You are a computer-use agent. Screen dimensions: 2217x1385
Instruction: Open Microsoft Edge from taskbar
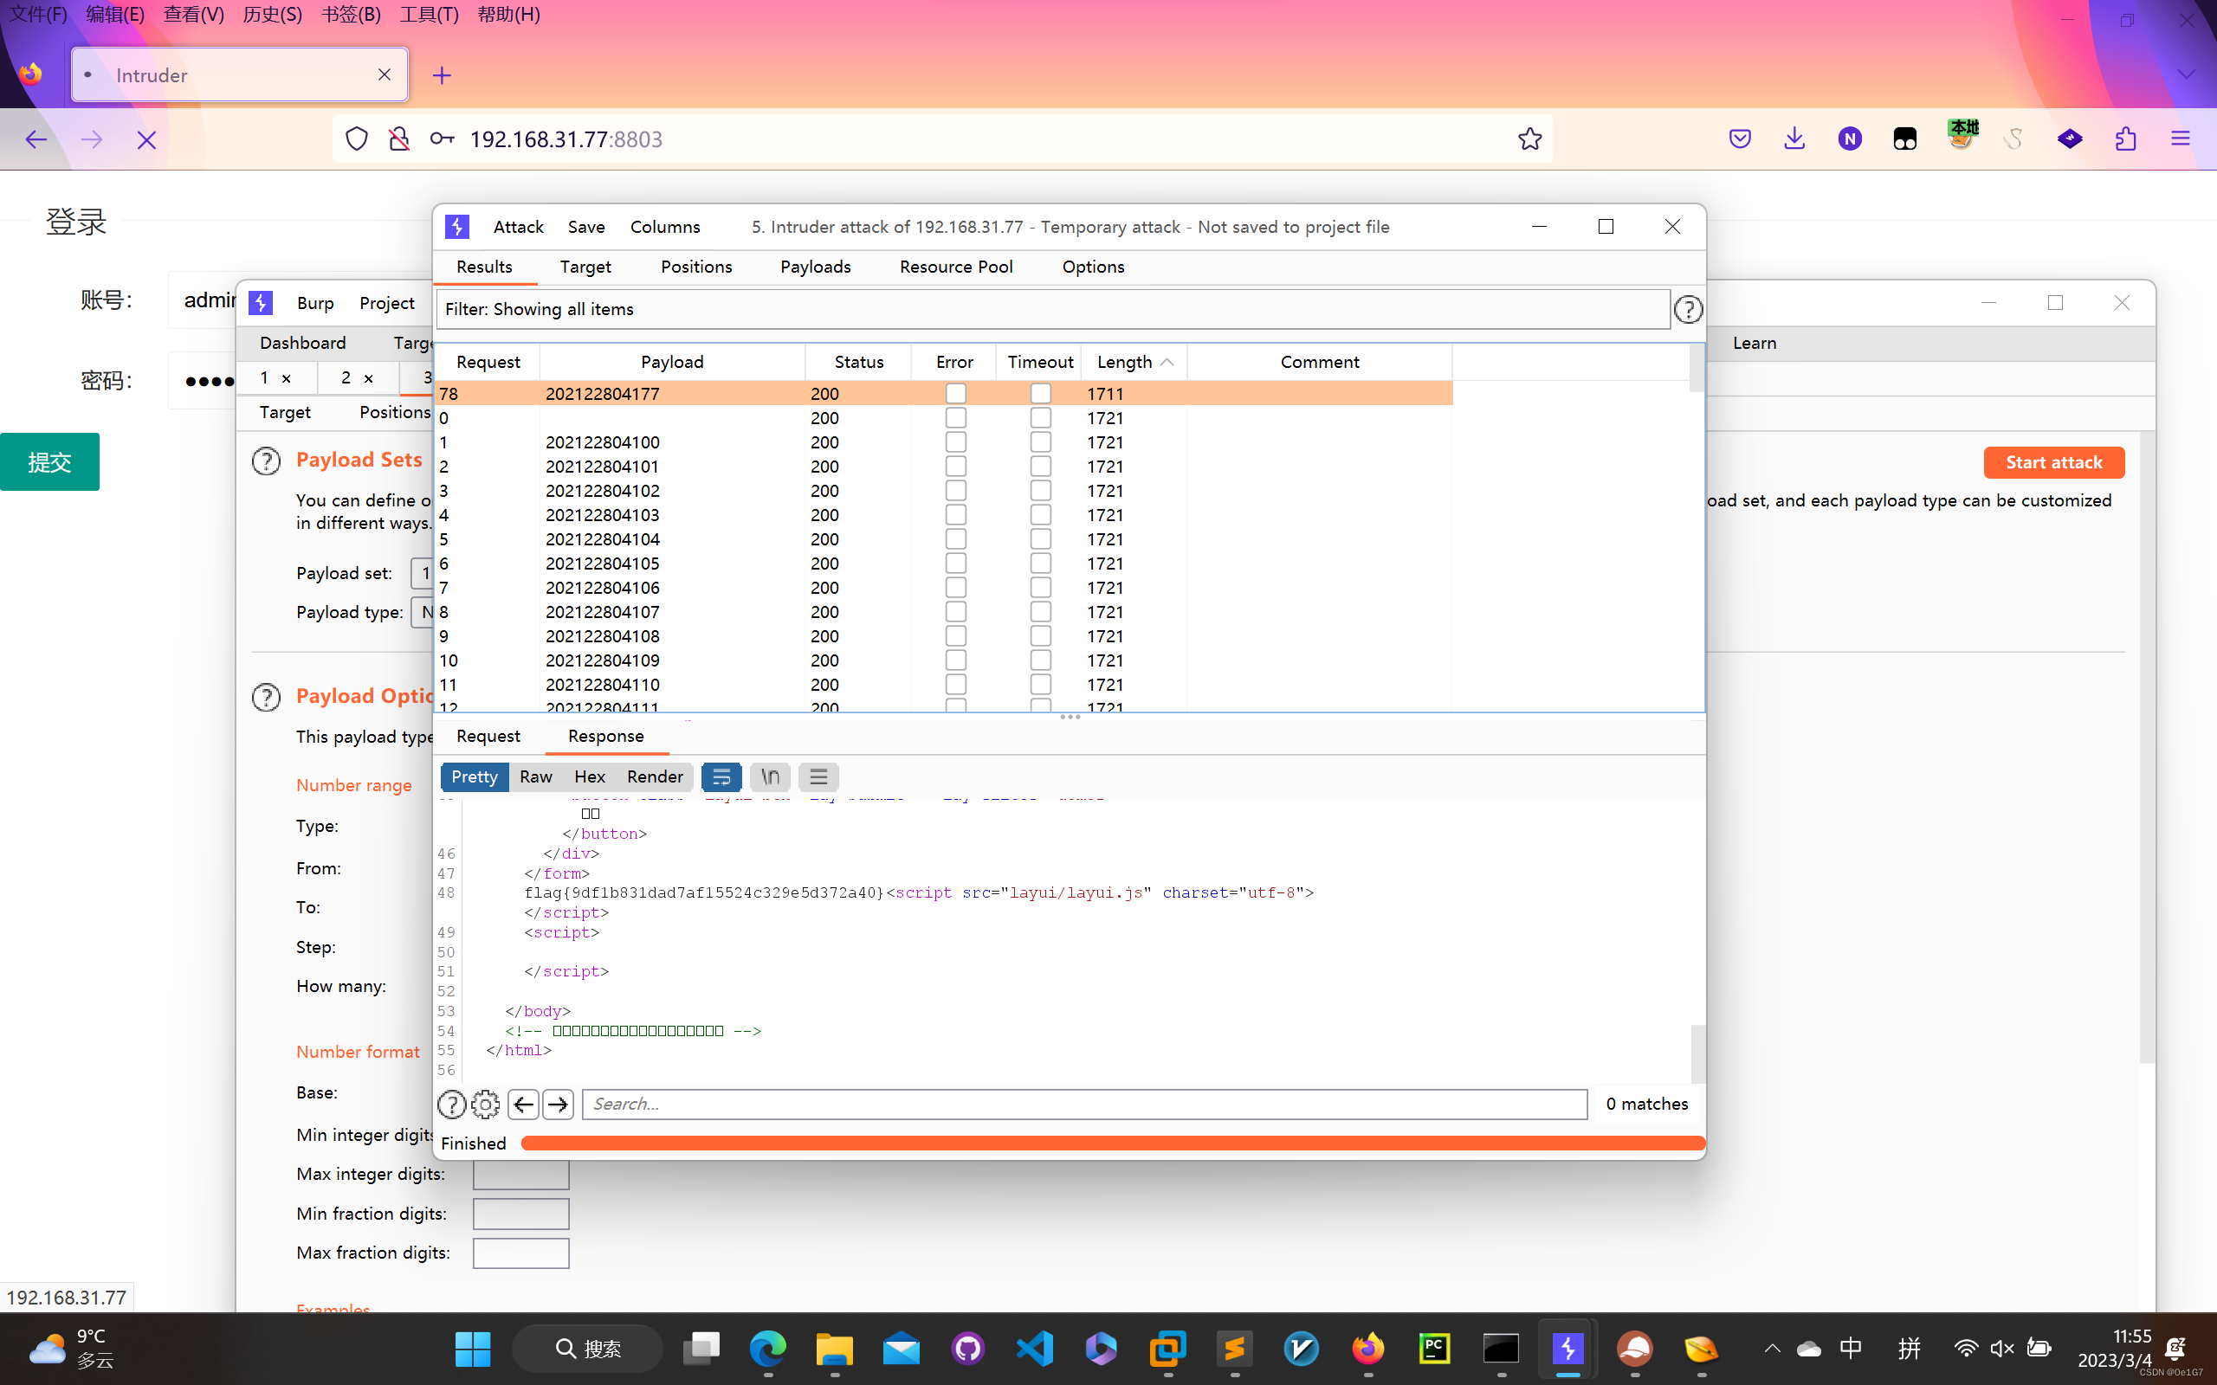click(767, 1349)
